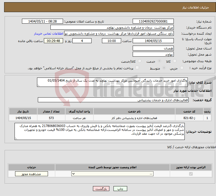Click the استان محل تحویل field همدان

153,48
